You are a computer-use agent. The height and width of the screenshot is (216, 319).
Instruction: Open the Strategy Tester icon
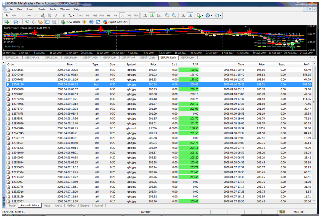point(54,22)
